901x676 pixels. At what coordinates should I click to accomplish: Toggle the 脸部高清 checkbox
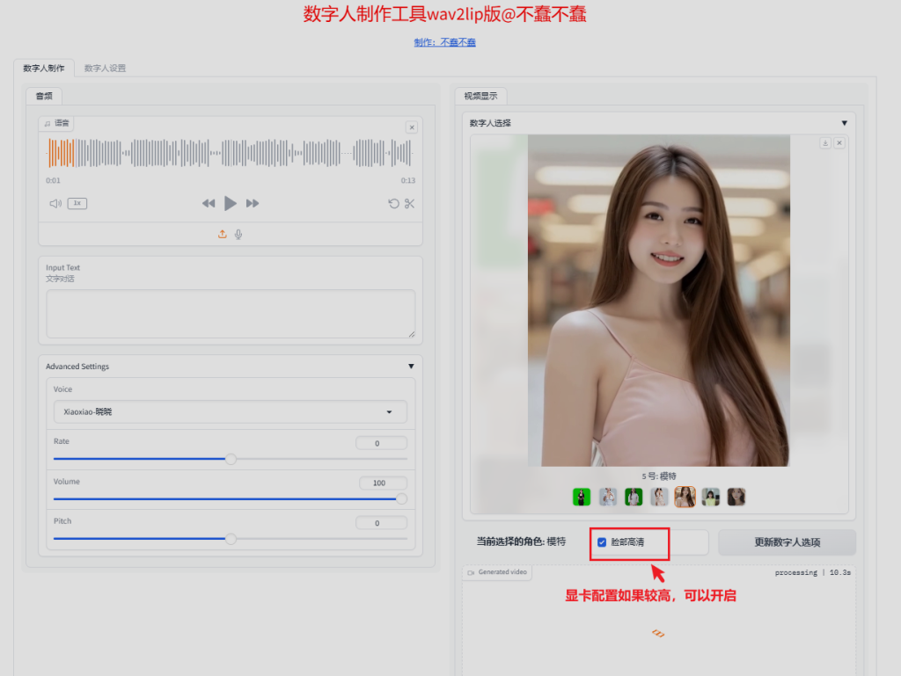[602, 542]
